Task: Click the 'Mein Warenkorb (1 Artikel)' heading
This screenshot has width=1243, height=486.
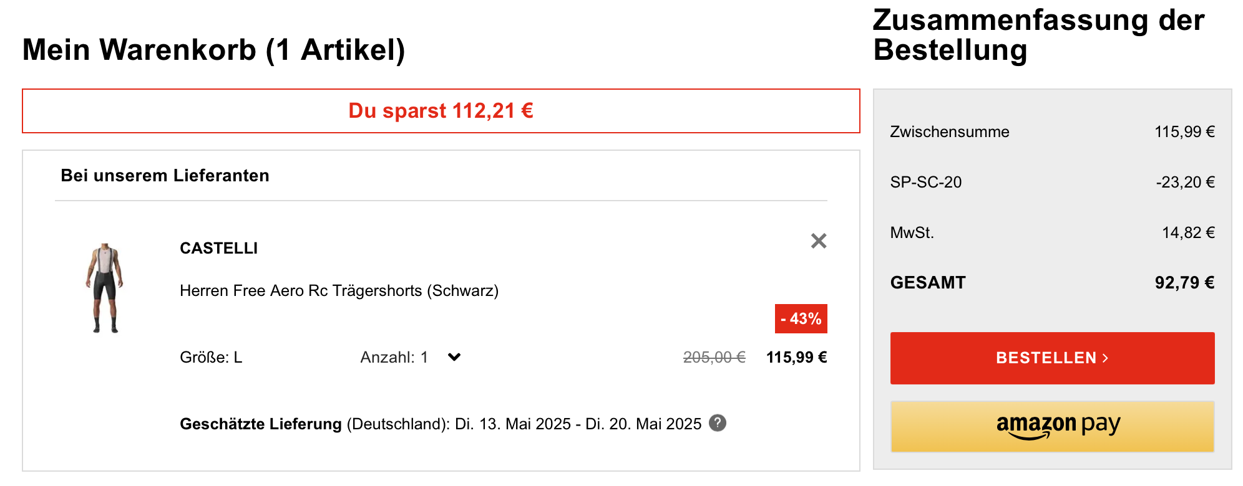Action: pos(213,50)
